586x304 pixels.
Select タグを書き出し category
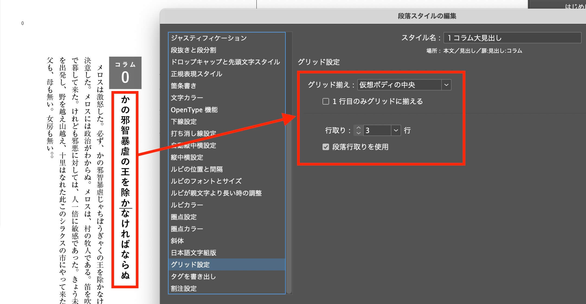pos(193,277)
